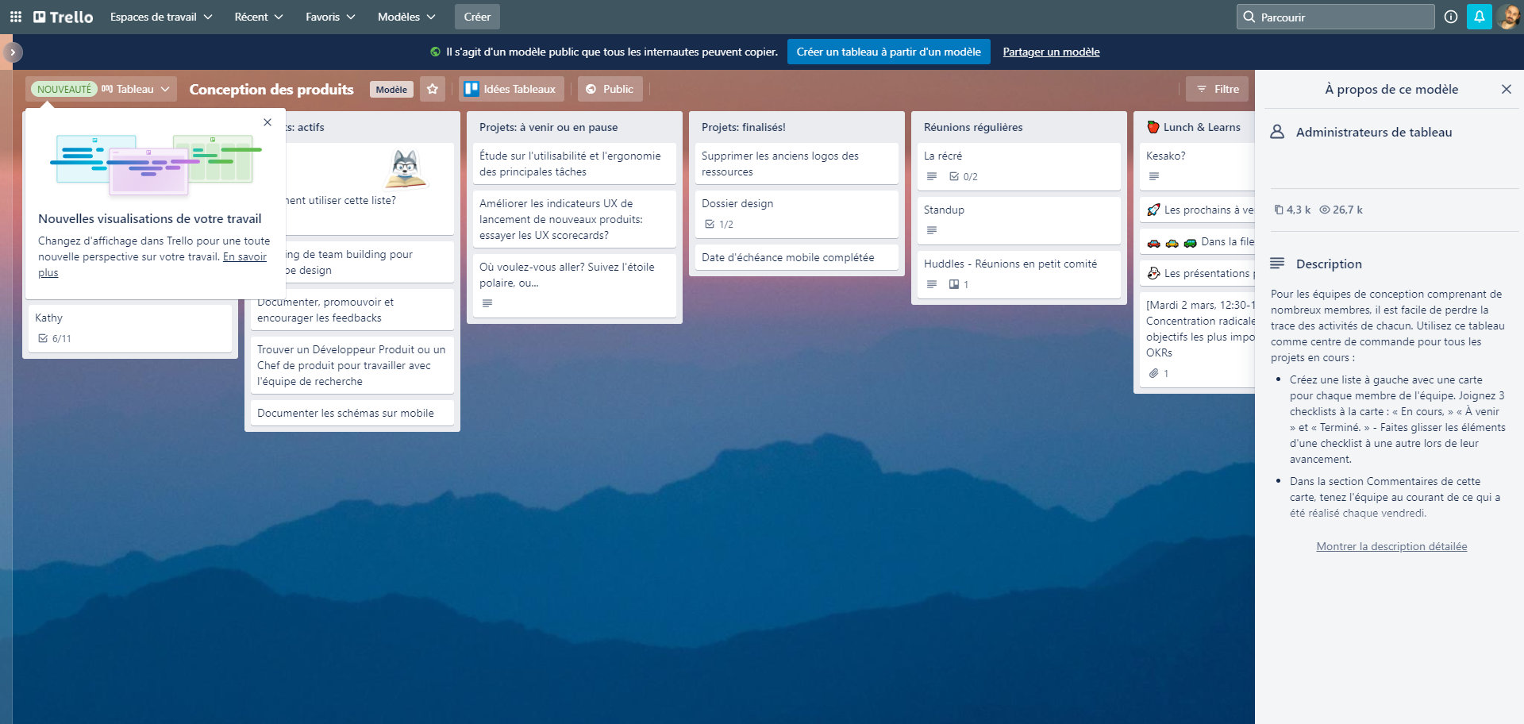Open card Les présentations with soccer ball icon

1197,273
